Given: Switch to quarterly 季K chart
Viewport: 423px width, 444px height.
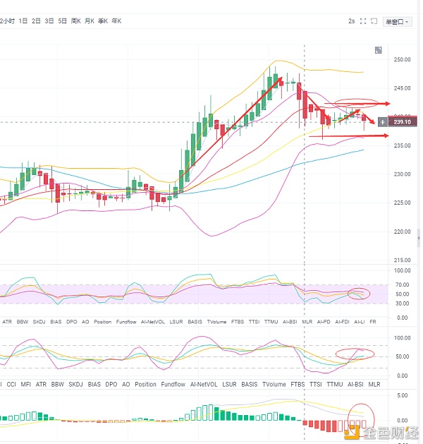Looking at the screenshot, I should 103,21.
